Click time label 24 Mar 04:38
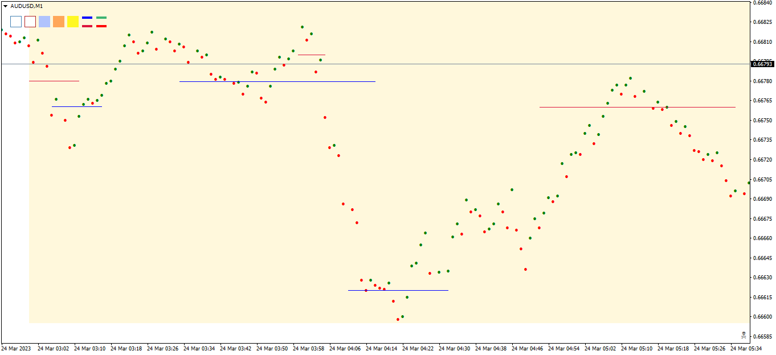The width and height of the screenshot is (776, 355). [491, 348]
